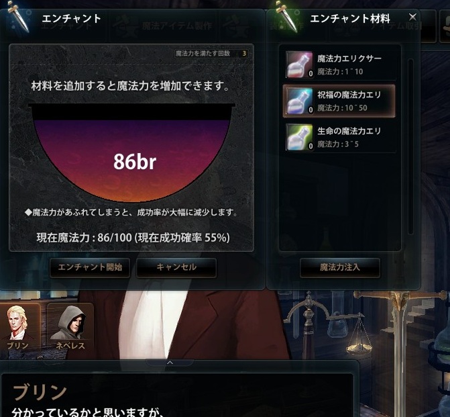Click the materials list scrollbar
This screenshot has width=450, height=417.
410,146
